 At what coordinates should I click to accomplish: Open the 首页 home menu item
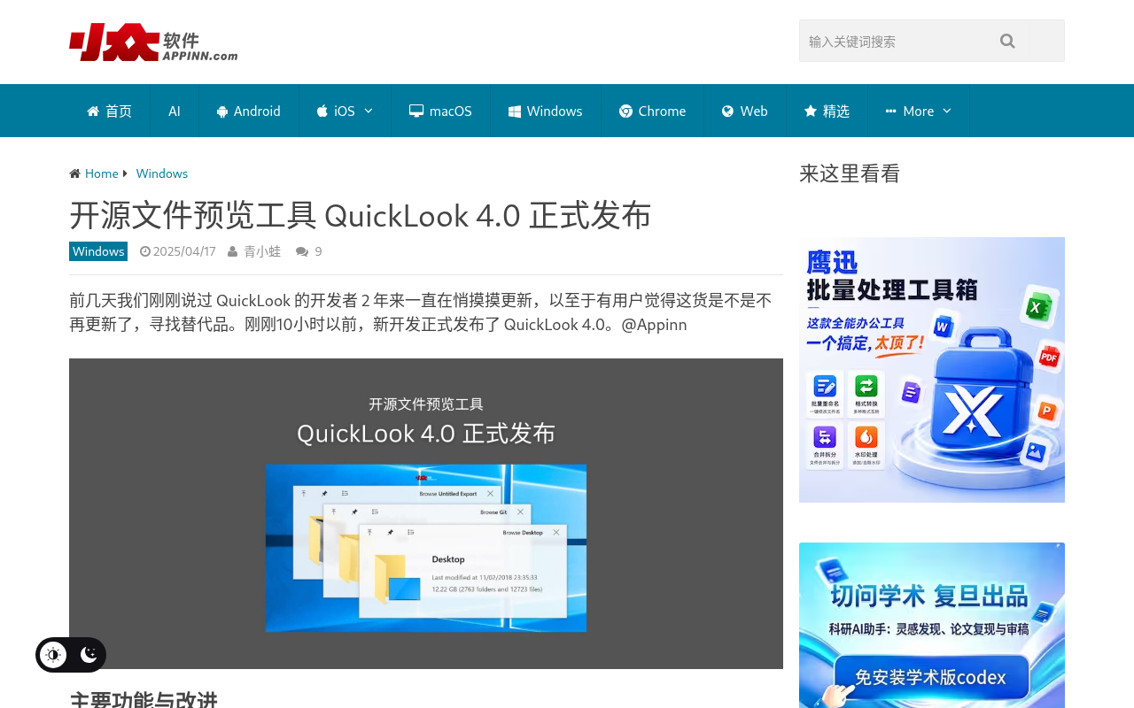tap(110, 111)
